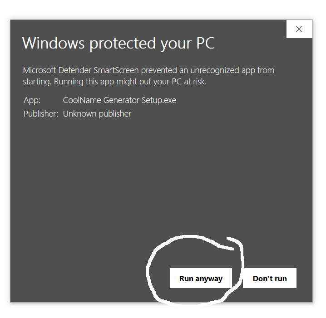This screenshot has height=318, width=326.
Task: Click the "Publisher:" field label
Action: click(41, 114)
